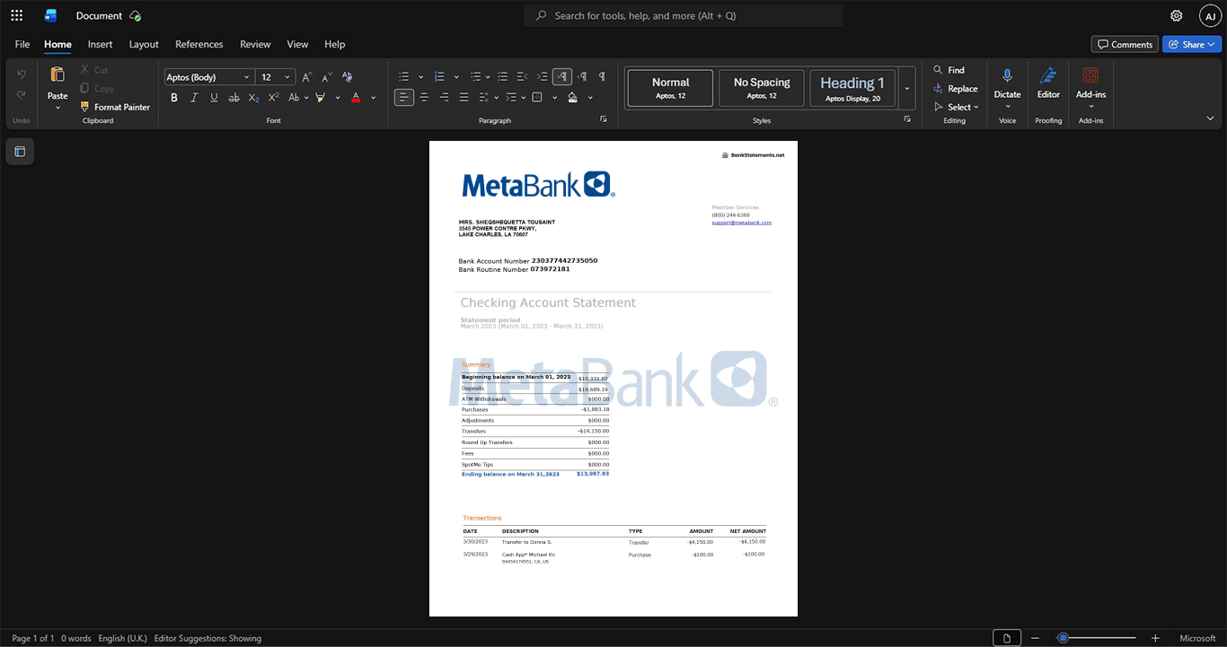Toggle Italic formatting
The image size is (1227, 647).
point(194,98)
